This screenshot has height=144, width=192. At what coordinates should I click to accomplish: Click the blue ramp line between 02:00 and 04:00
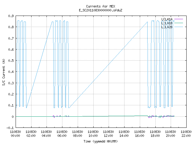point(39,65)
